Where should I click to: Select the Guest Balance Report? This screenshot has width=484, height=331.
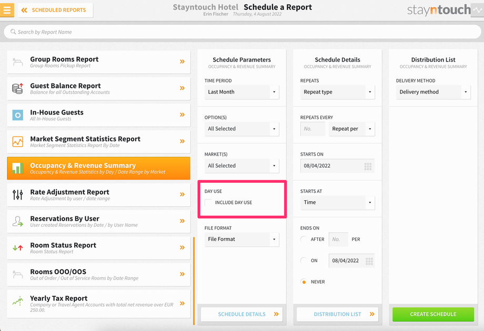click(x=98, y=88)
